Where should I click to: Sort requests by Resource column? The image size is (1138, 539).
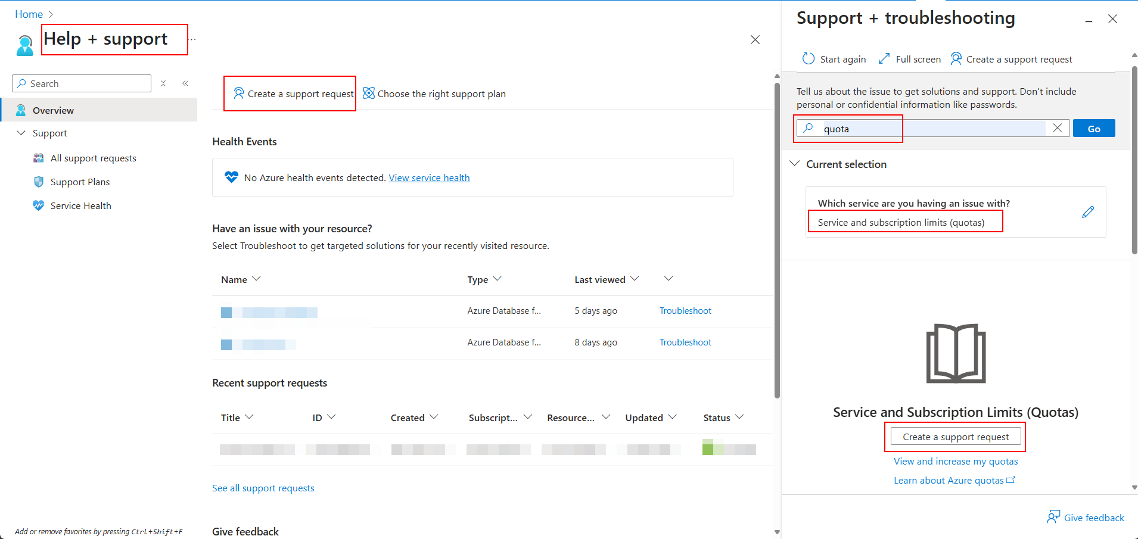tap(606, 417)
